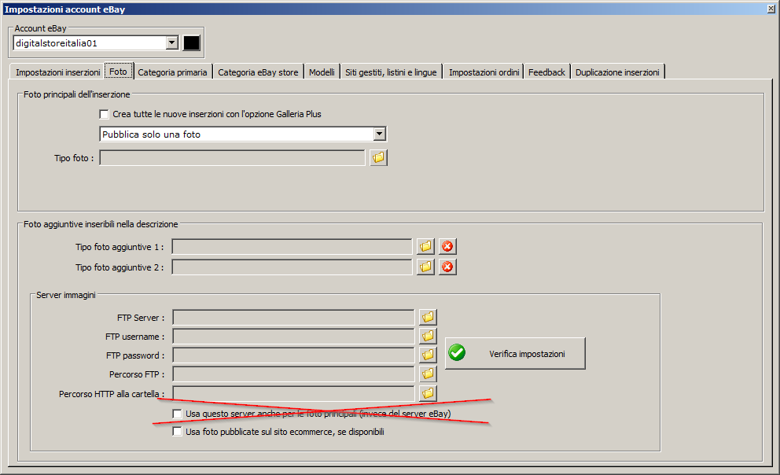Click folder icon for Tipo foto aggiuntive 2
Screen dimensions: 780x475
426,267
